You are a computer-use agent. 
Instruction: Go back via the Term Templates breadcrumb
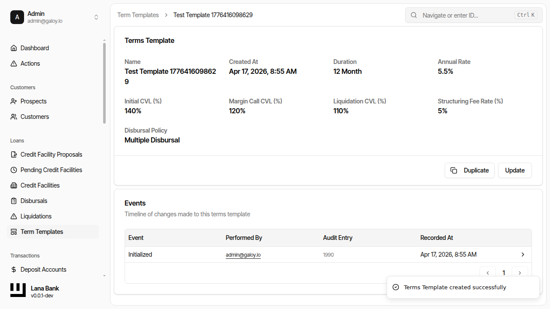click(x=138, y=15)
